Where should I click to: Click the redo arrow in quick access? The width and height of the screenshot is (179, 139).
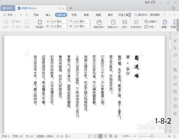coord(27,15)
